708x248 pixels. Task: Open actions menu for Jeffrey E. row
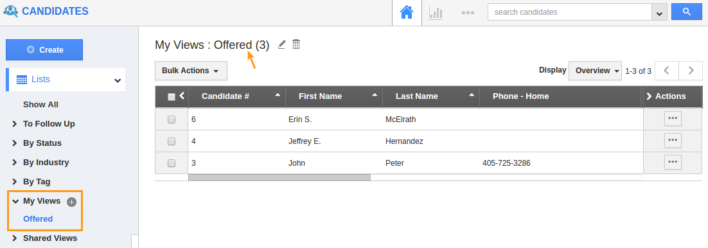click(673, 141)
